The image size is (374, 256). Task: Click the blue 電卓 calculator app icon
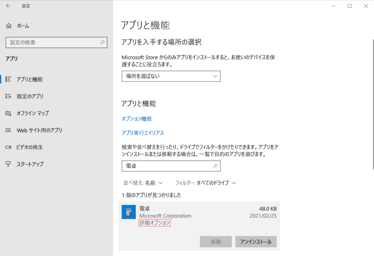129,212
